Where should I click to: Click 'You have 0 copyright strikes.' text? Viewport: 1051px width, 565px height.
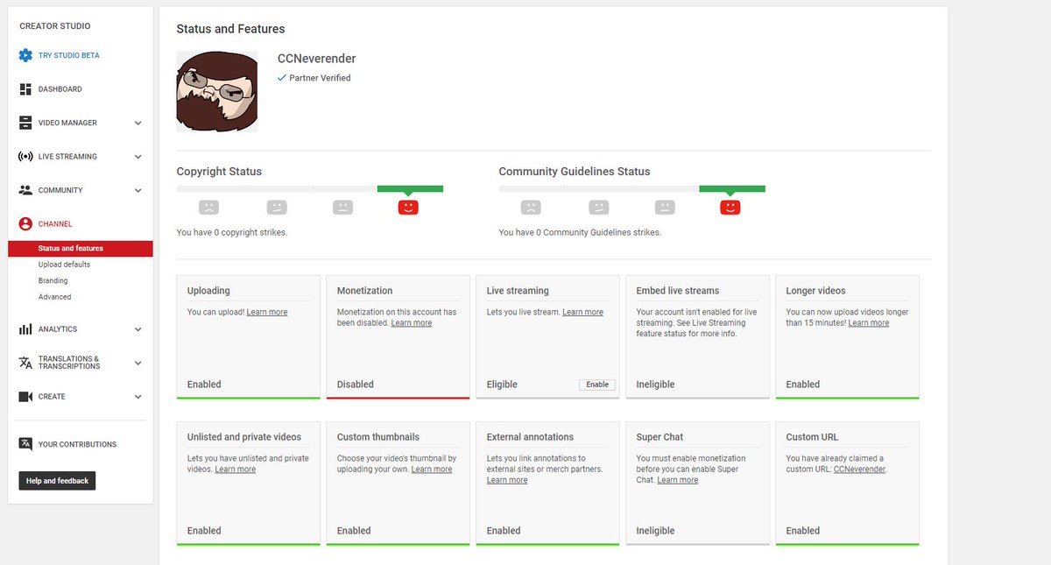click(232, 233)
